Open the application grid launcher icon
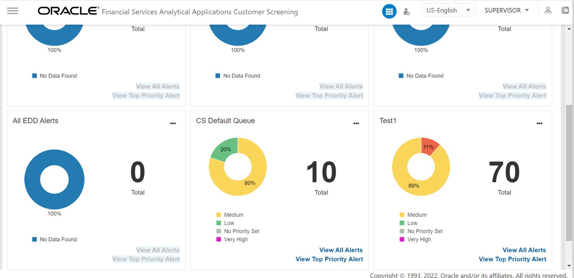Screen dimensions: 574x278 click(389, 11)
